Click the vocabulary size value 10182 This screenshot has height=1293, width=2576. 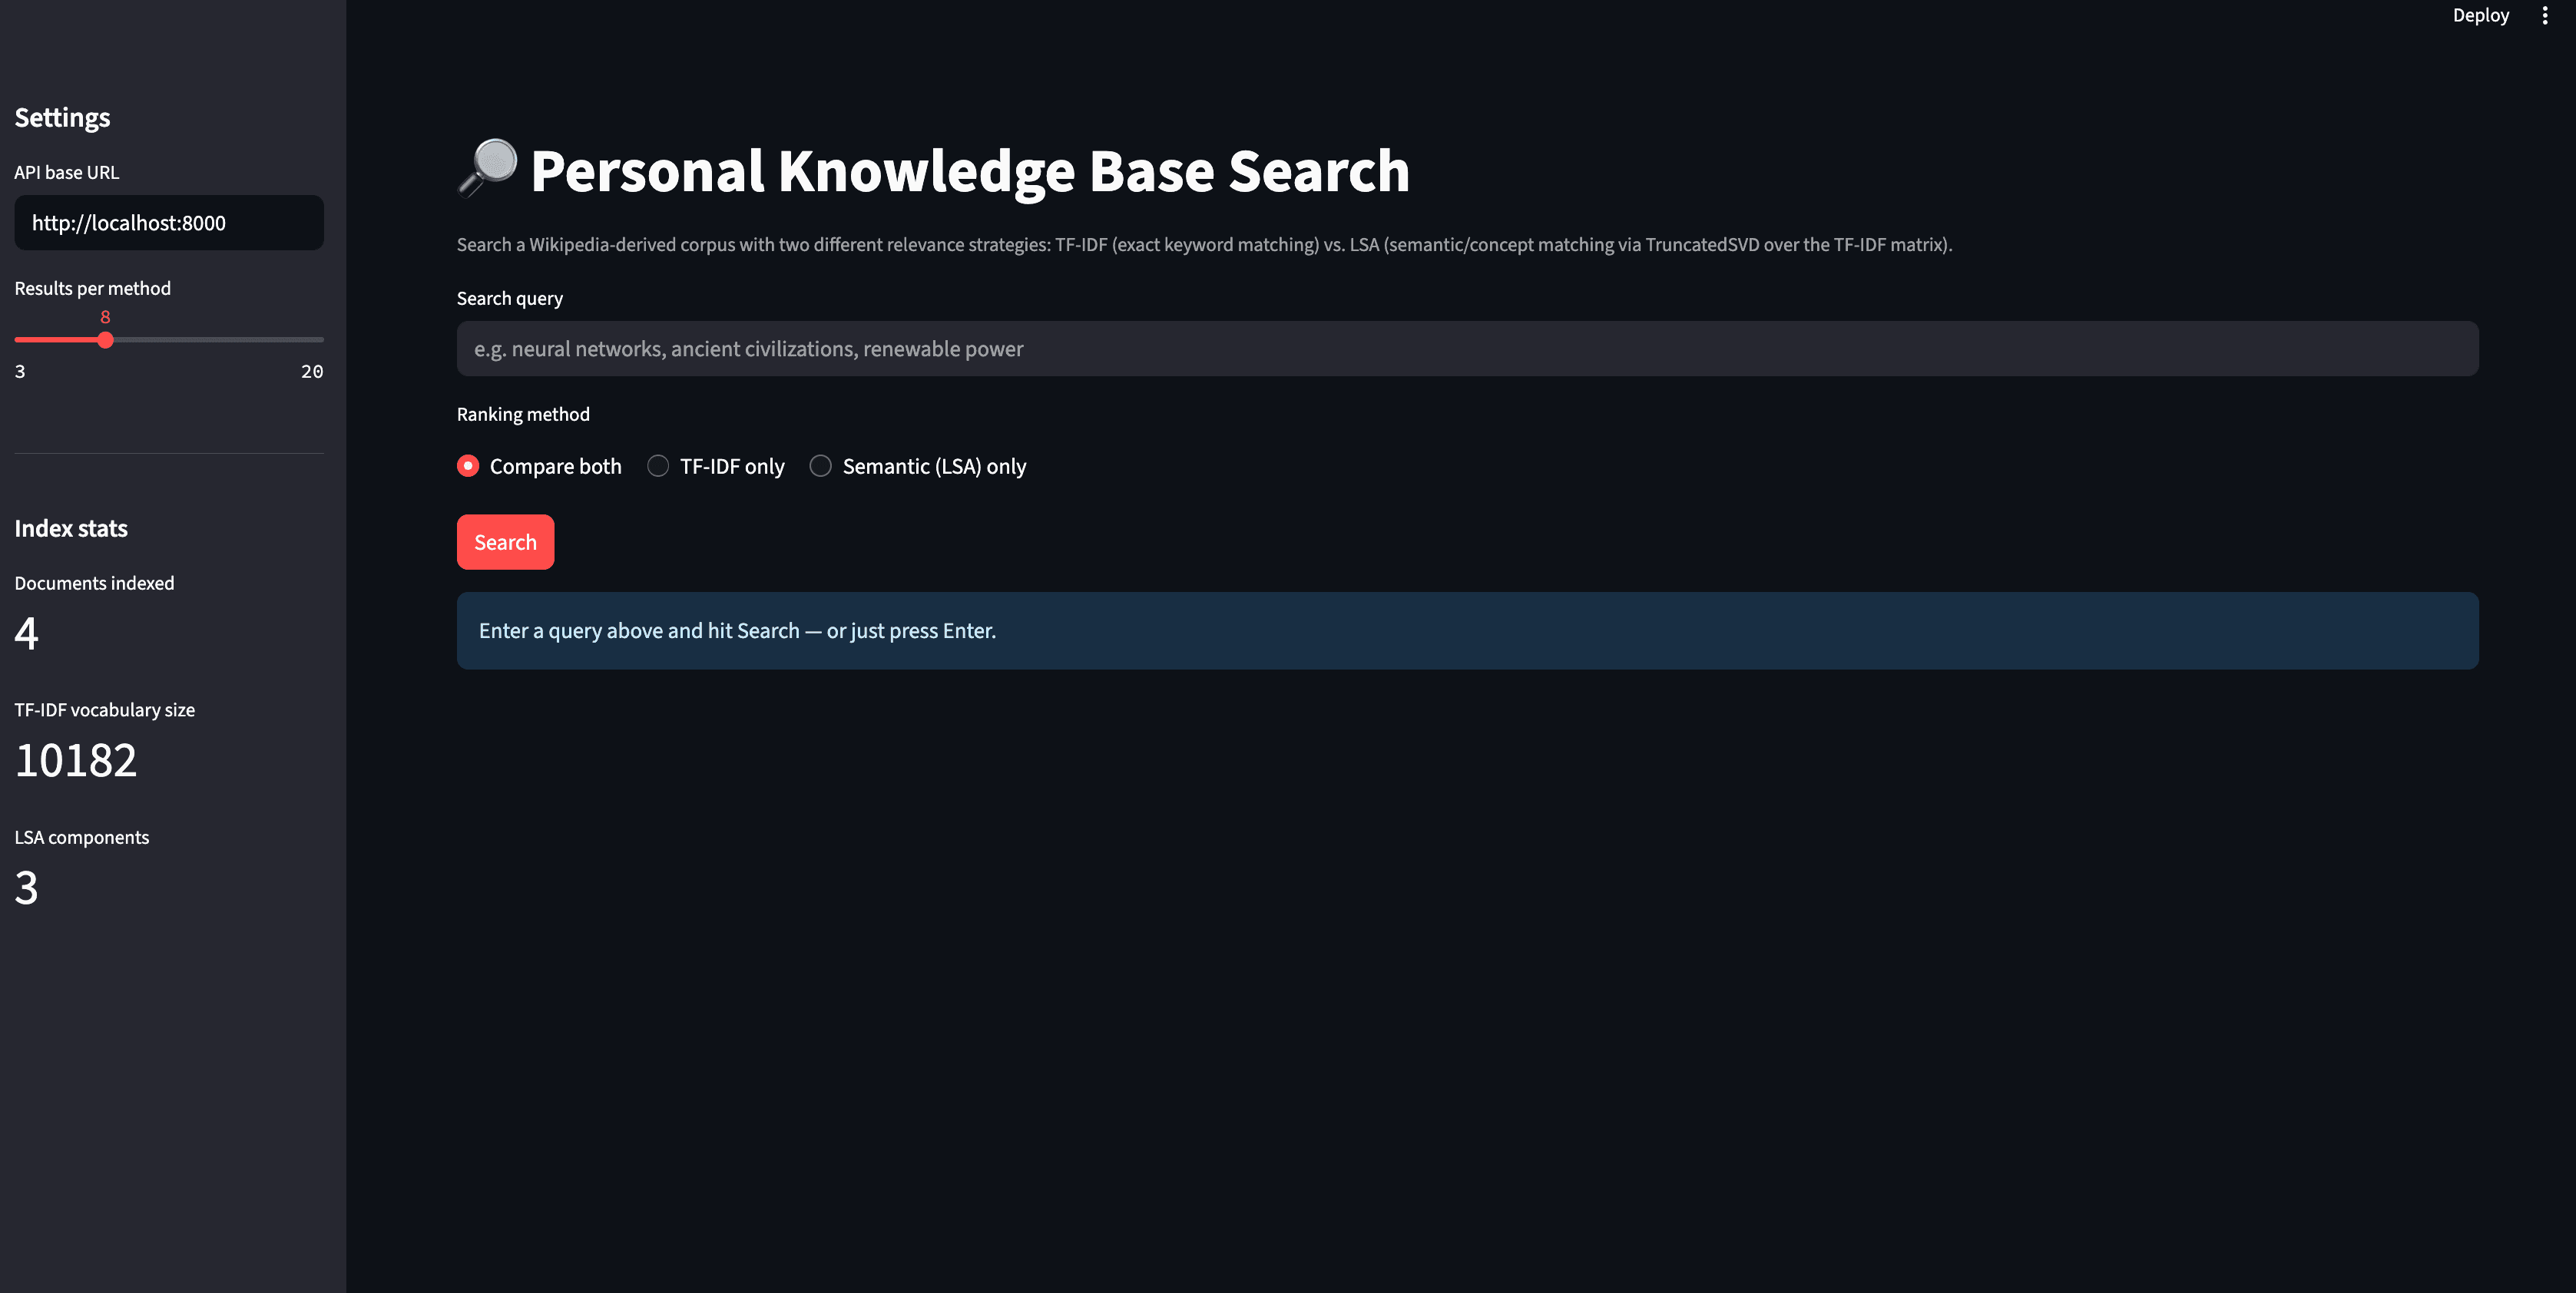(76, 760)
